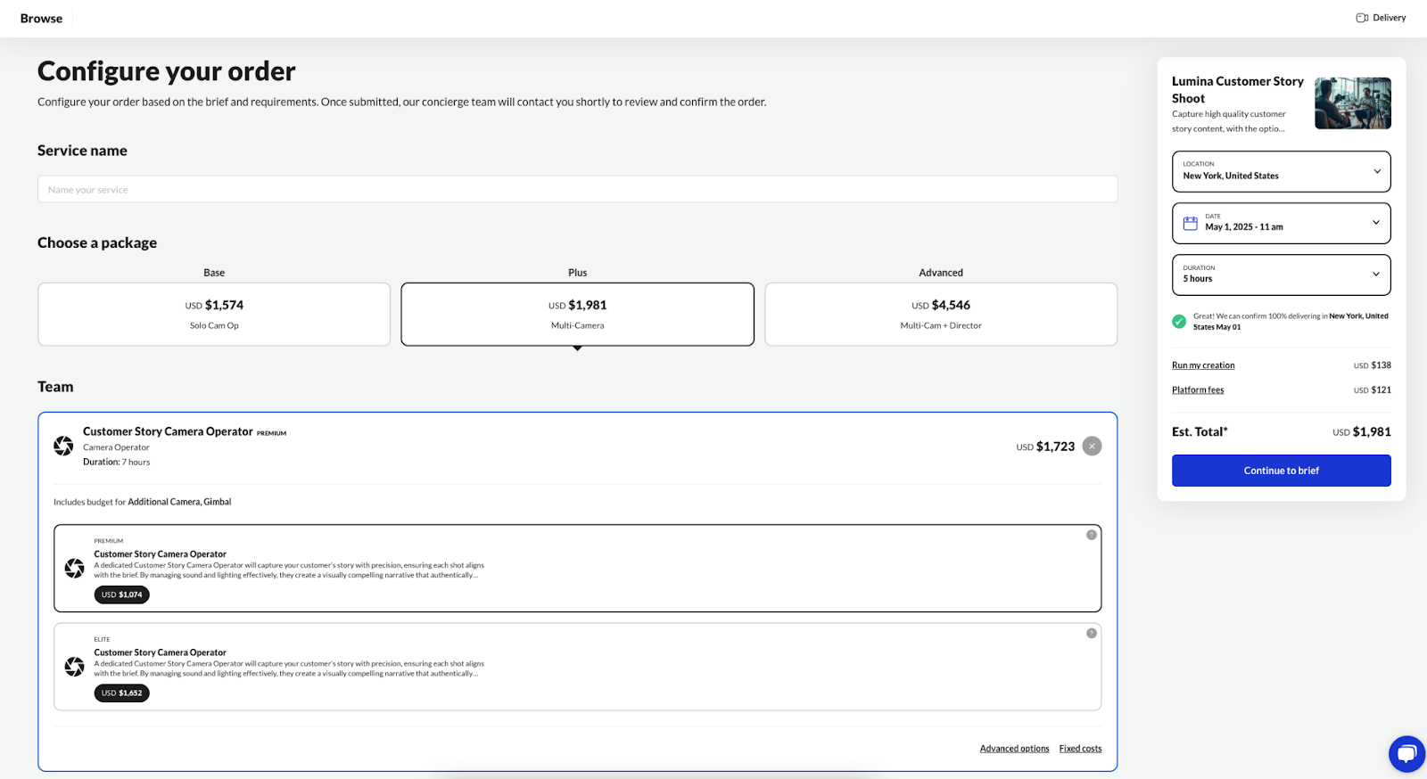Image resolution: width=1427 pixels, height=779 pixels.
Task: Click the calendar icon in Date field
Action: click(1191, 223)
